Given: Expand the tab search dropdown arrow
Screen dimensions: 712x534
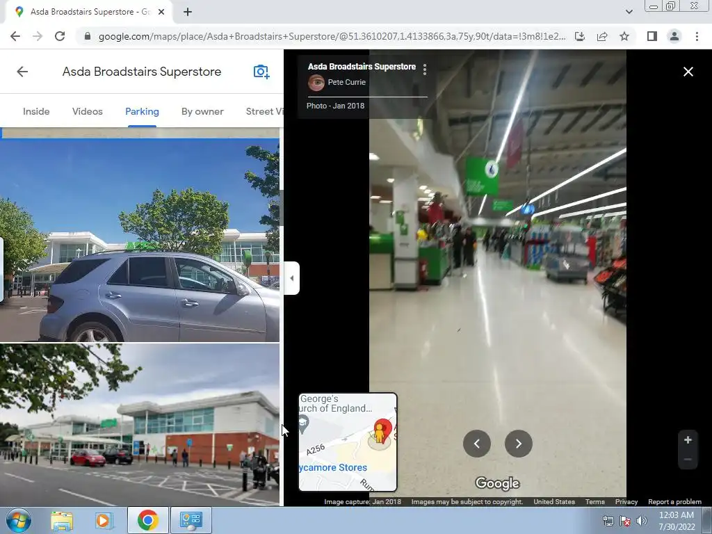Looking at the screenshot, I should click(629, 12).
